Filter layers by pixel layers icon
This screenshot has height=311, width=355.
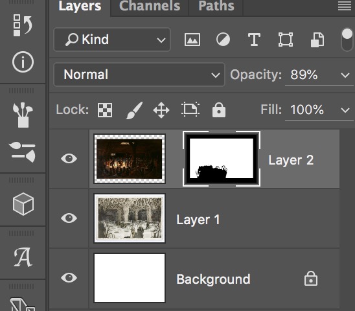(x=192, y=40)
